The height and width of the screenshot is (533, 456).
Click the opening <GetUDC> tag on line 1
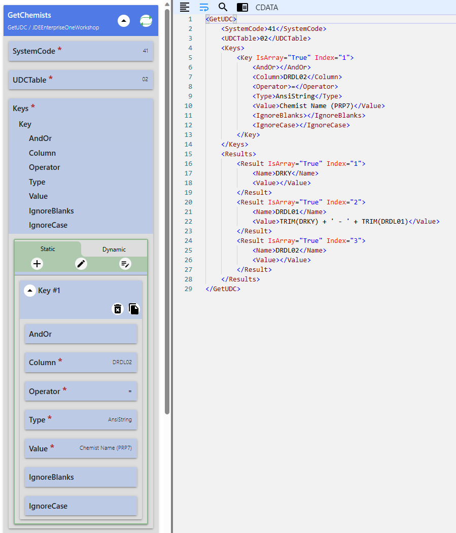[x=221, y=19]
